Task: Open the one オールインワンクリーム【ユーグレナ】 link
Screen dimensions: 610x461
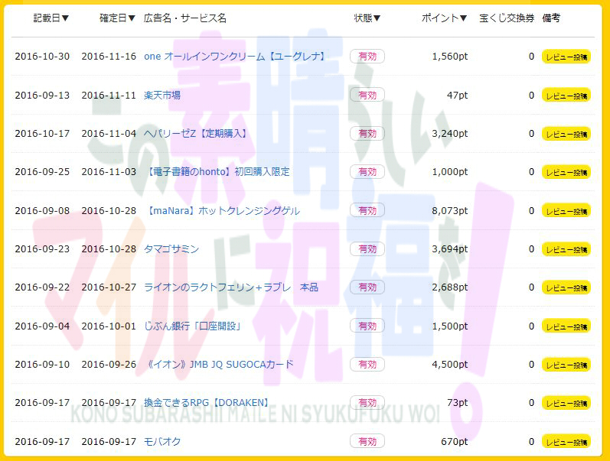Action: (x=234, y=57)
